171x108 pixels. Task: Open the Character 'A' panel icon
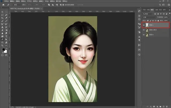[x=139, y=37]
